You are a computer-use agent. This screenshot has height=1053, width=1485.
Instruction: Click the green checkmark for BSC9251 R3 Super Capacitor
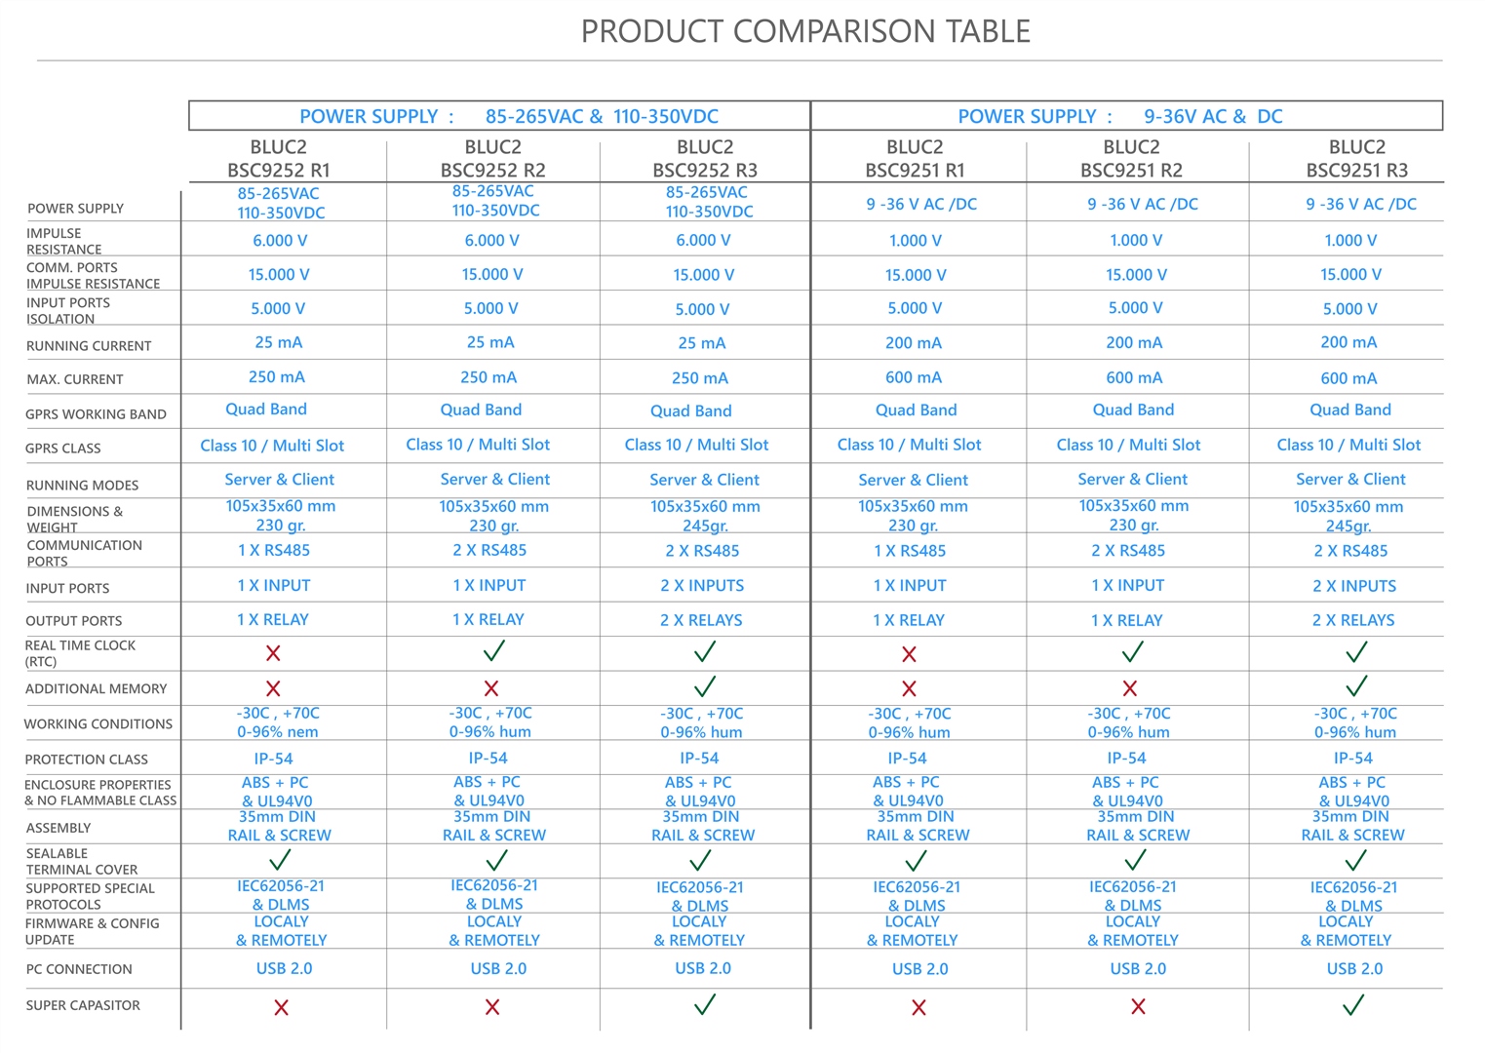[x=1353, y=1004]
